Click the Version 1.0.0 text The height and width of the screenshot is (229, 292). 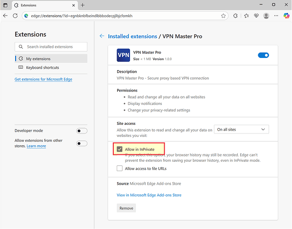(162, 59)
